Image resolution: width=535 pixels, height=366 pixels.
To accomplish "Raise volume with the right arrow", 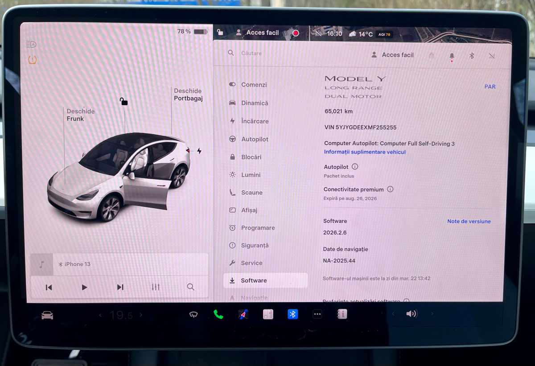I will [x=432, y=314].
